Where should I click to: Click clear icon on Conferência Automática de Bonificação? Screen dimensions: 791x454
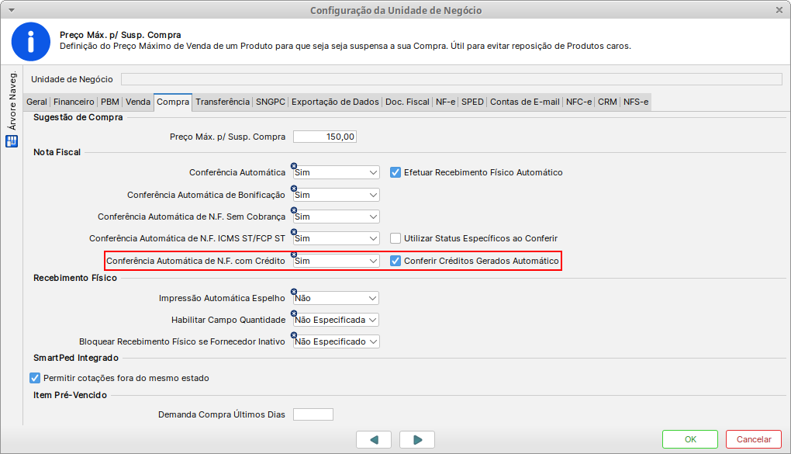pos(294,189)
